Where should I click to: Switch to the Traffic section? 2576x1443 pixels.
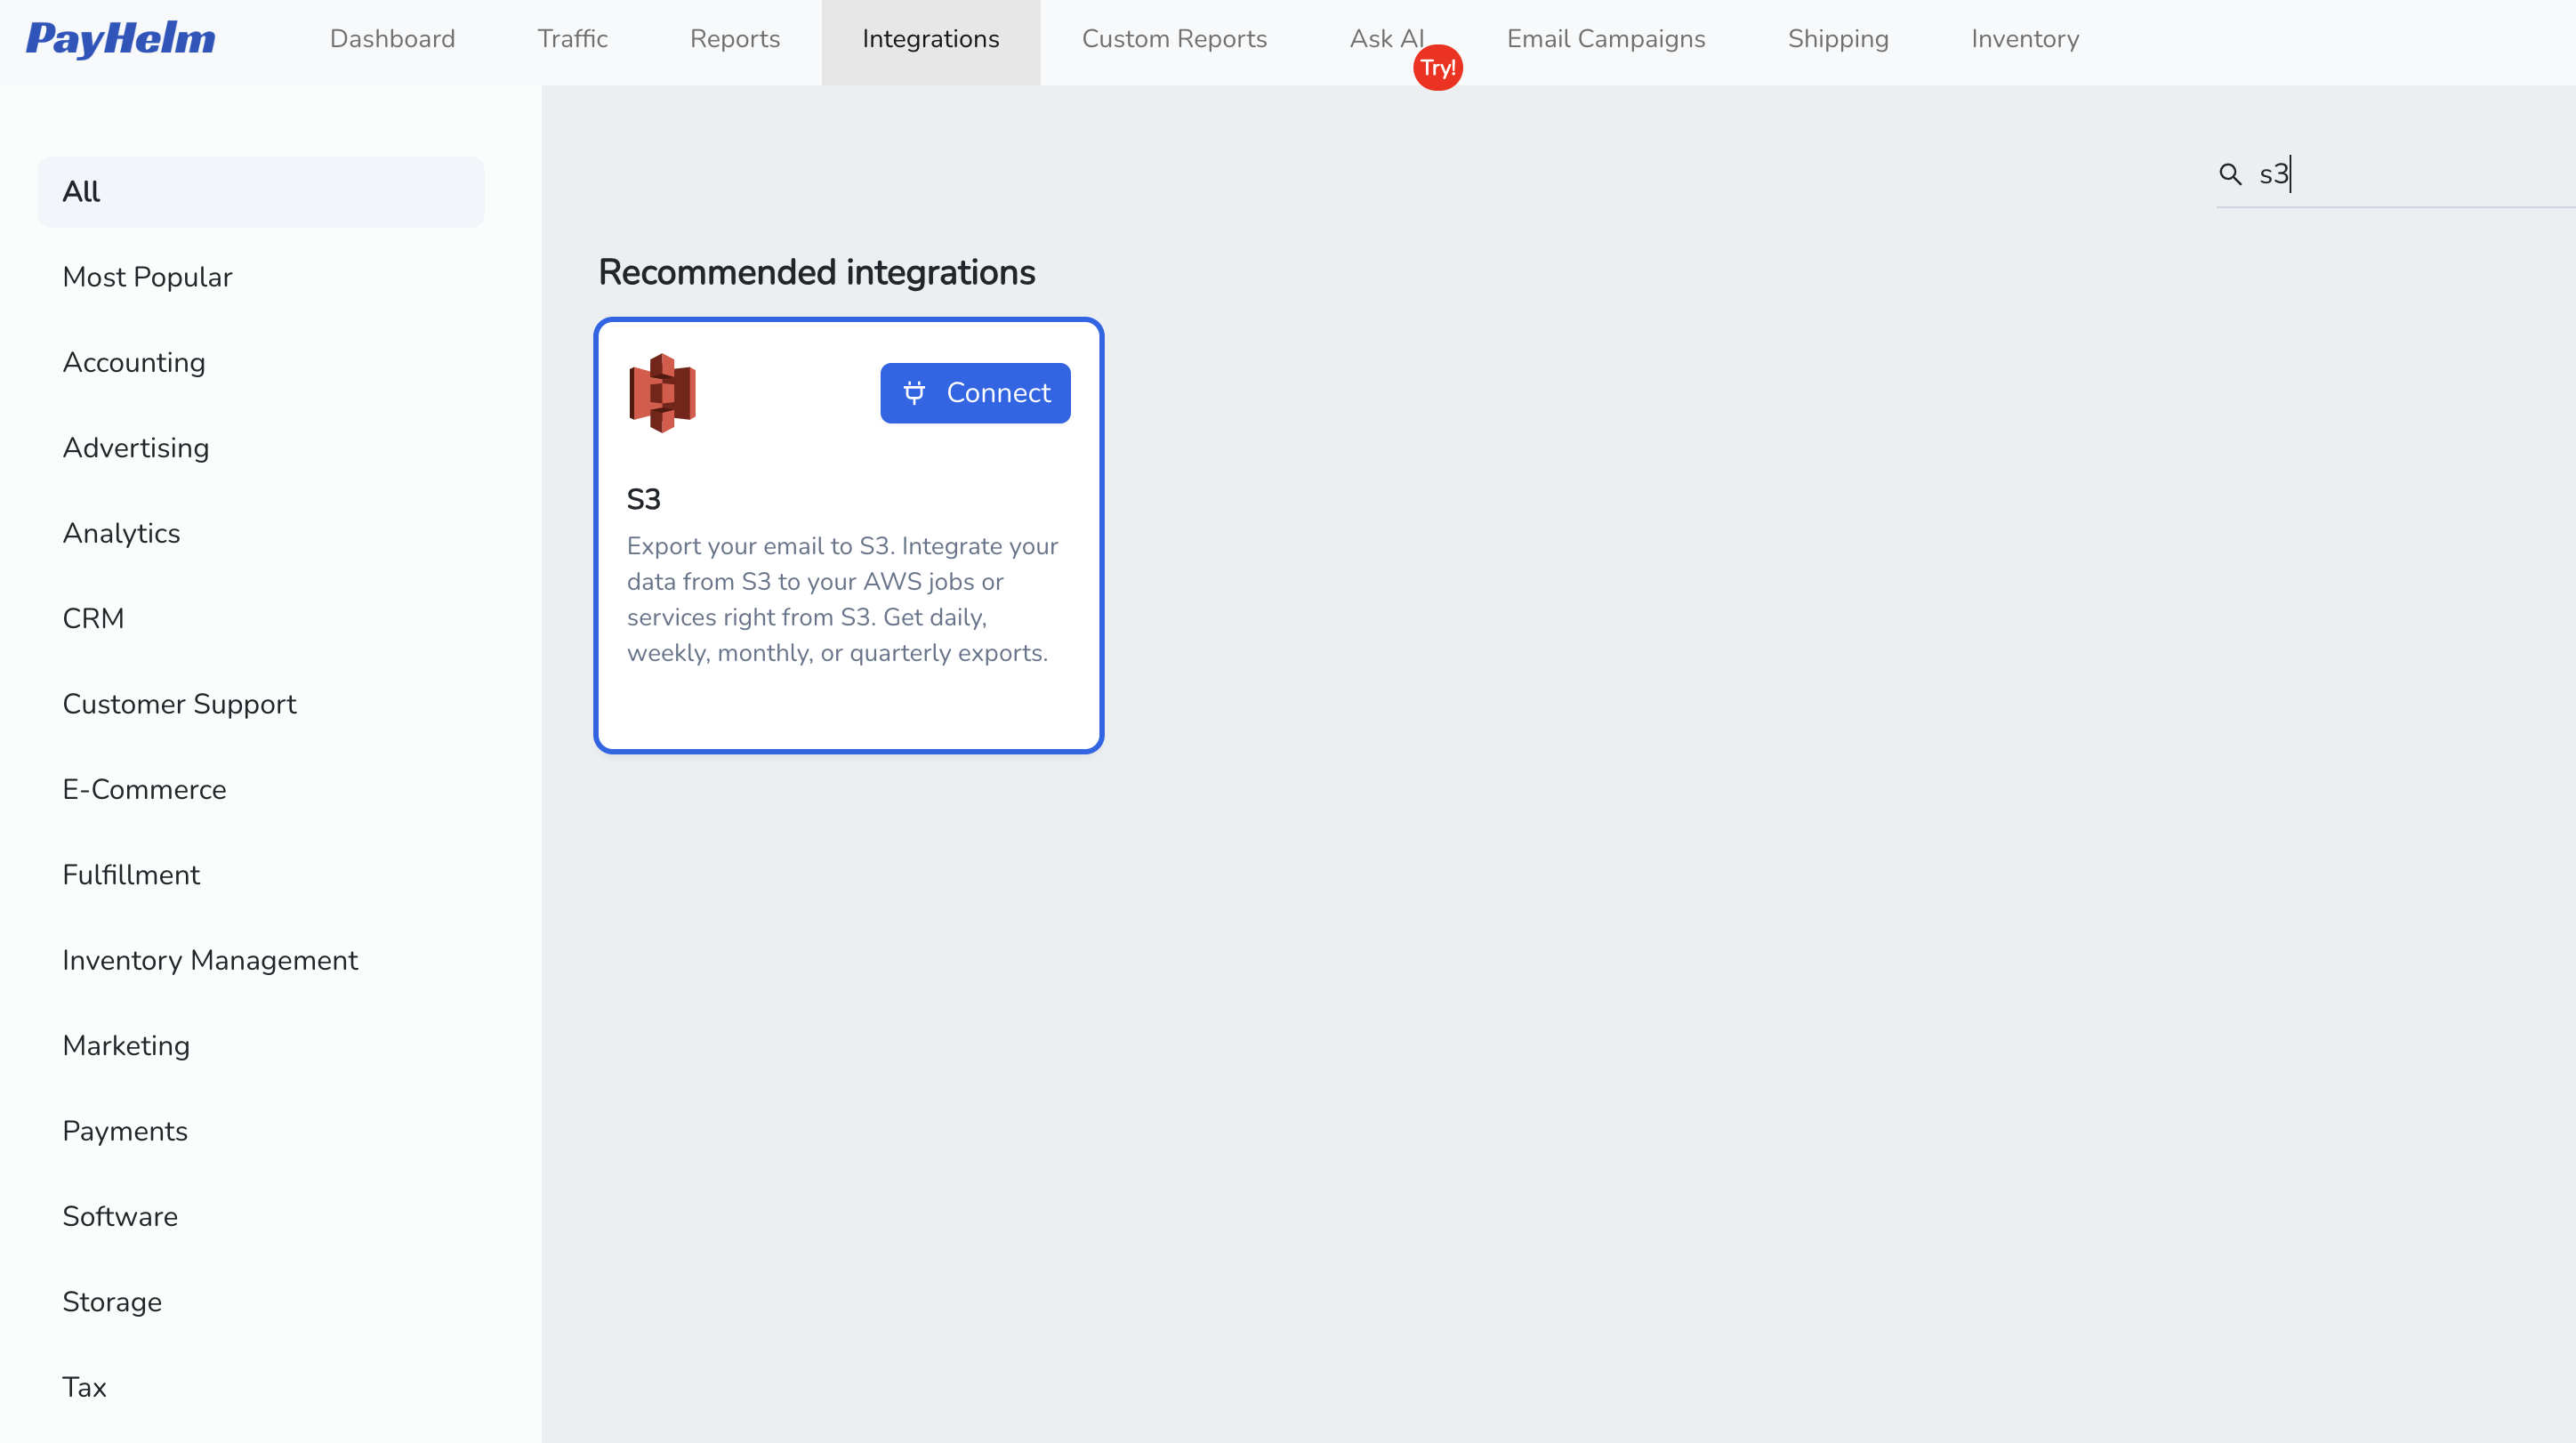click(x=572, y=39)
